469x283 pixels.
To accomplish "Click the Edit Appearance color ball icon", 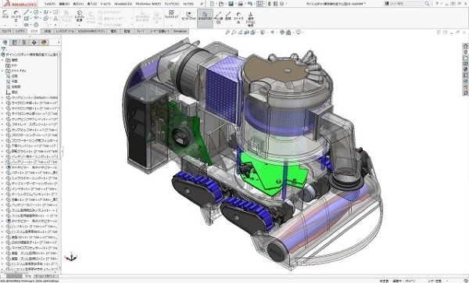I will [x=281, y=32].
